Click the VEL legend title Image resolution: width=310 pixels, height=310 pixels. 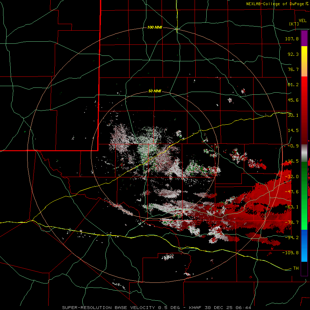(x=302, y=21)
